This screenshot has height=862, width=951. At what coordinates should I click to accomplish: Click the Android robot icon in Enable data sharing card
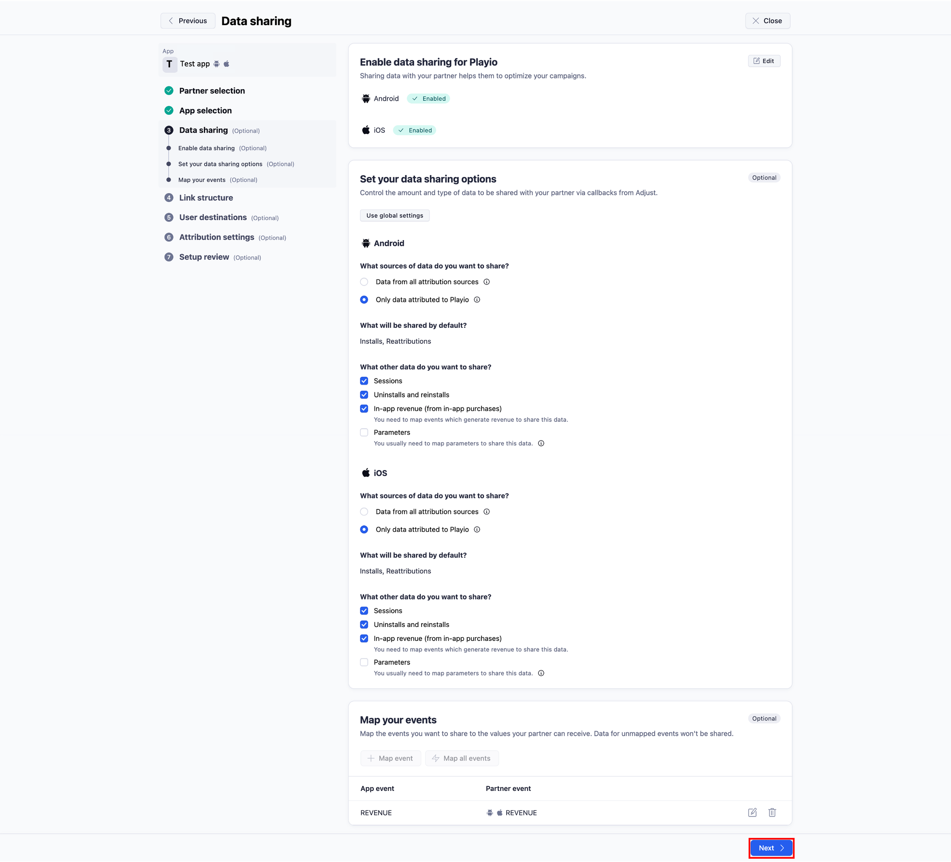(x=365, y=98)
